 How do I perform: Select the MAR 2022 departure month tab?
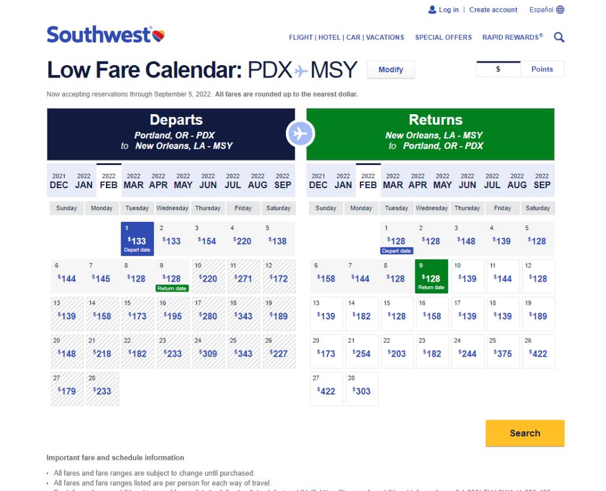133,180
